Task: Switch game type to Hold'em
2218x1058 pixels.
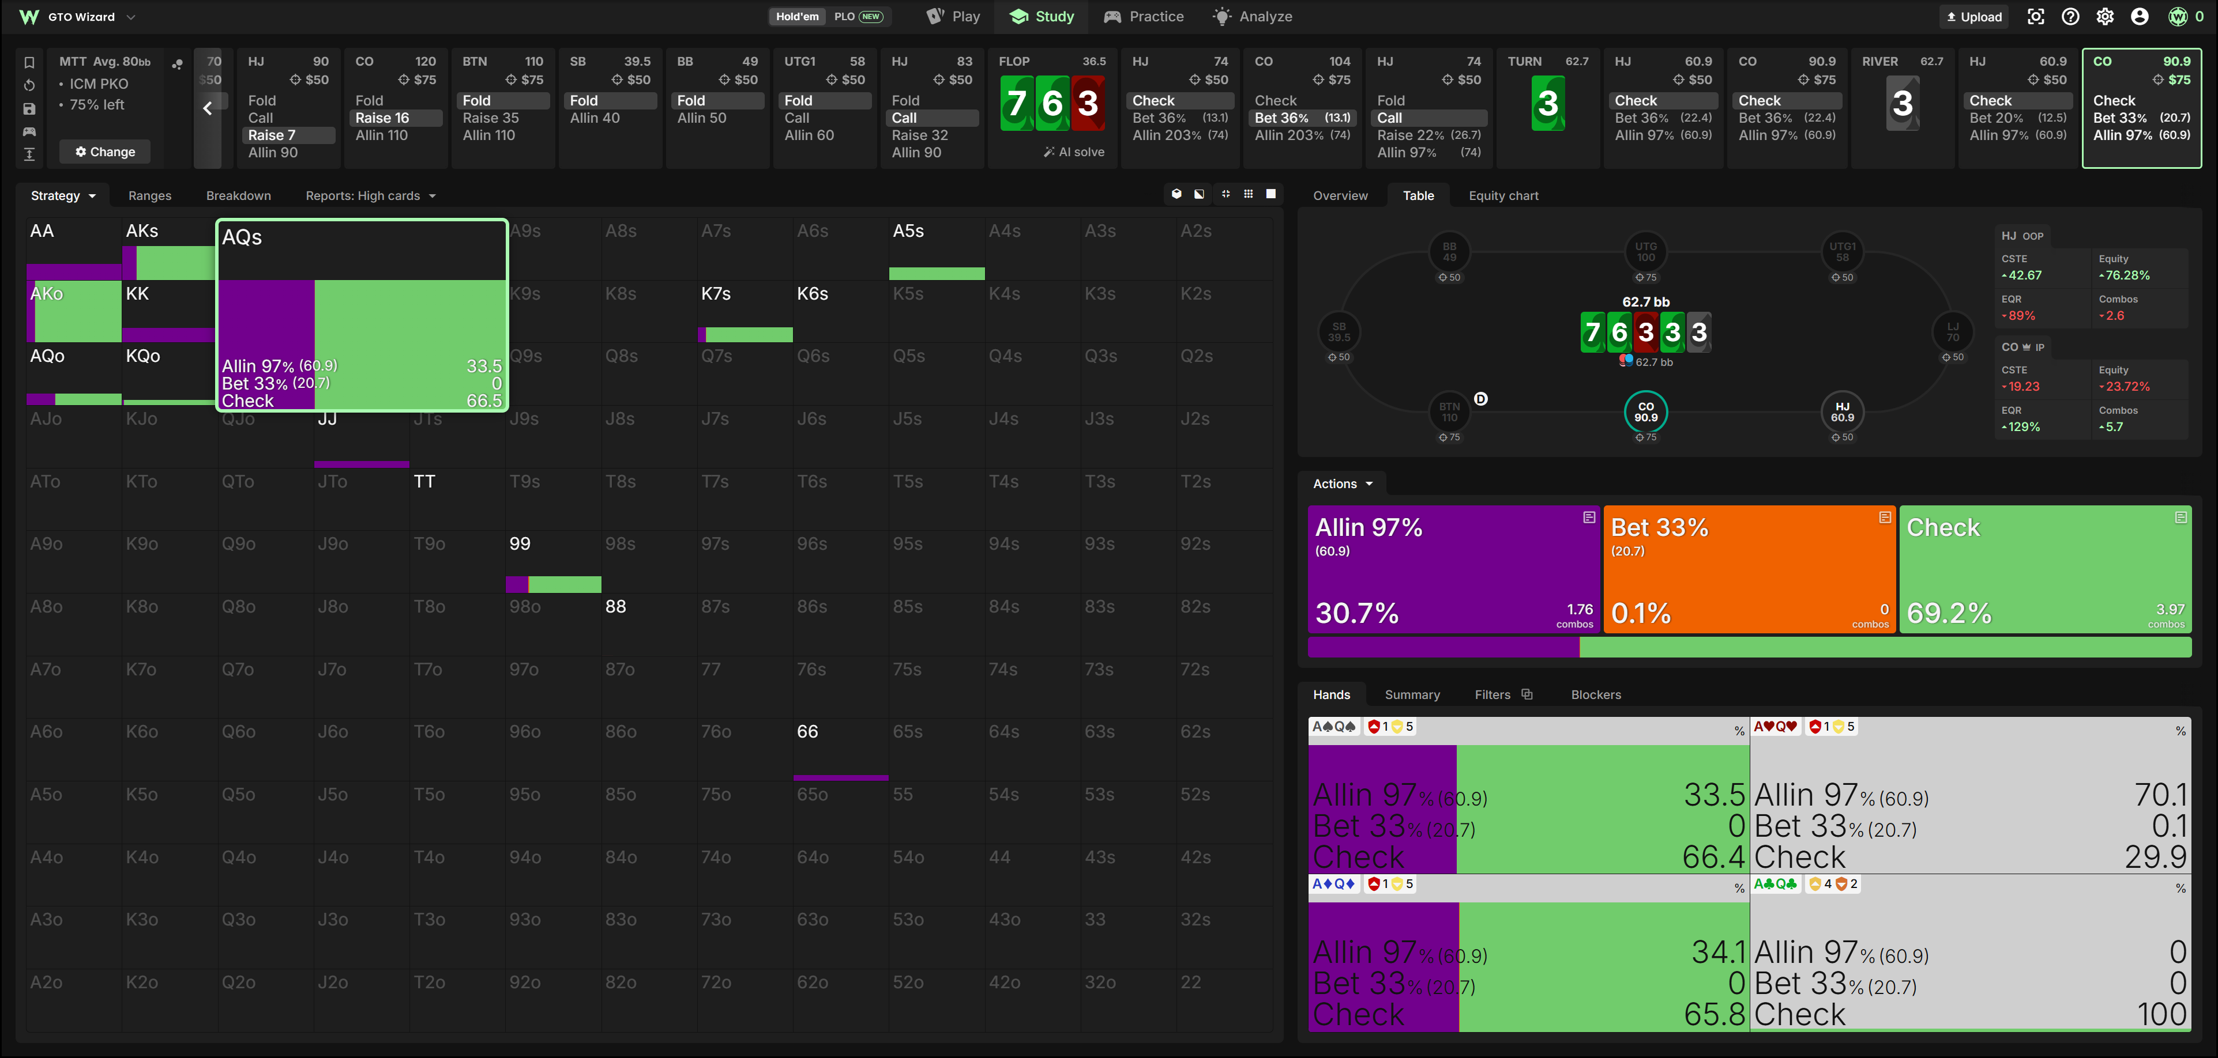Action: [x=798, y=16]
